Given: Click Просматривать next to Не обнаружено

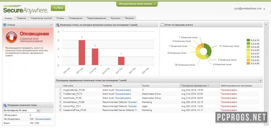Looking at the screenshot, I should pos(43,119).
